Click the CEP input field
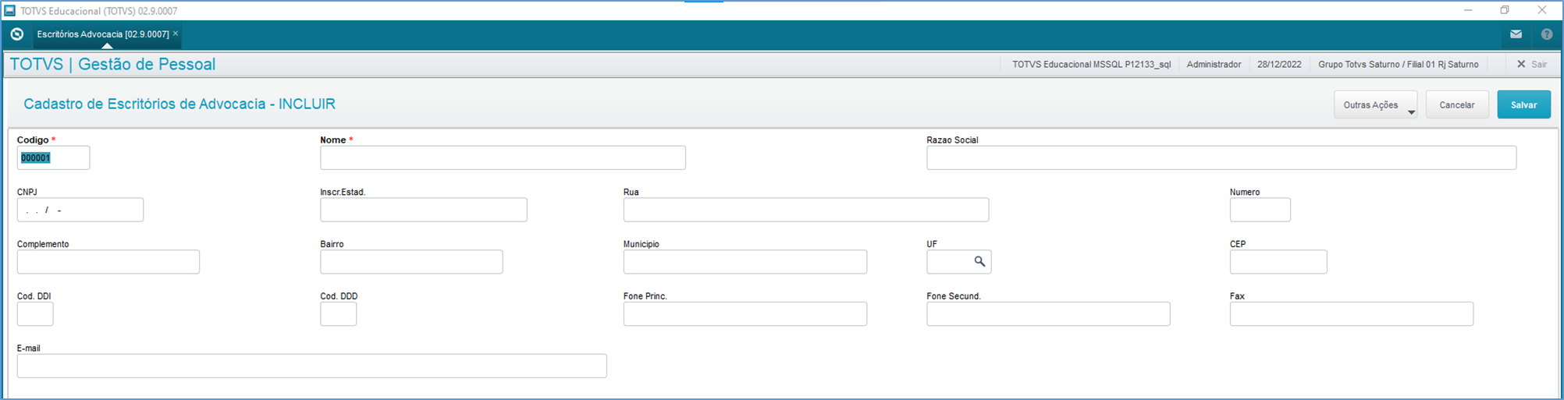The image size is (1564, 400). (x=1278, y=262)
